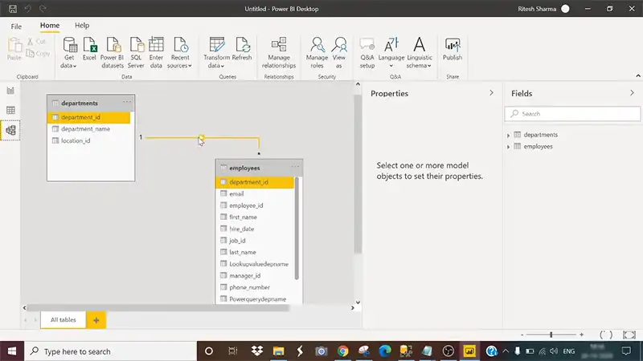The image size is (643, 361).
Task: Click the Redo arrow in title bar
Action: (x=43, y=9)
